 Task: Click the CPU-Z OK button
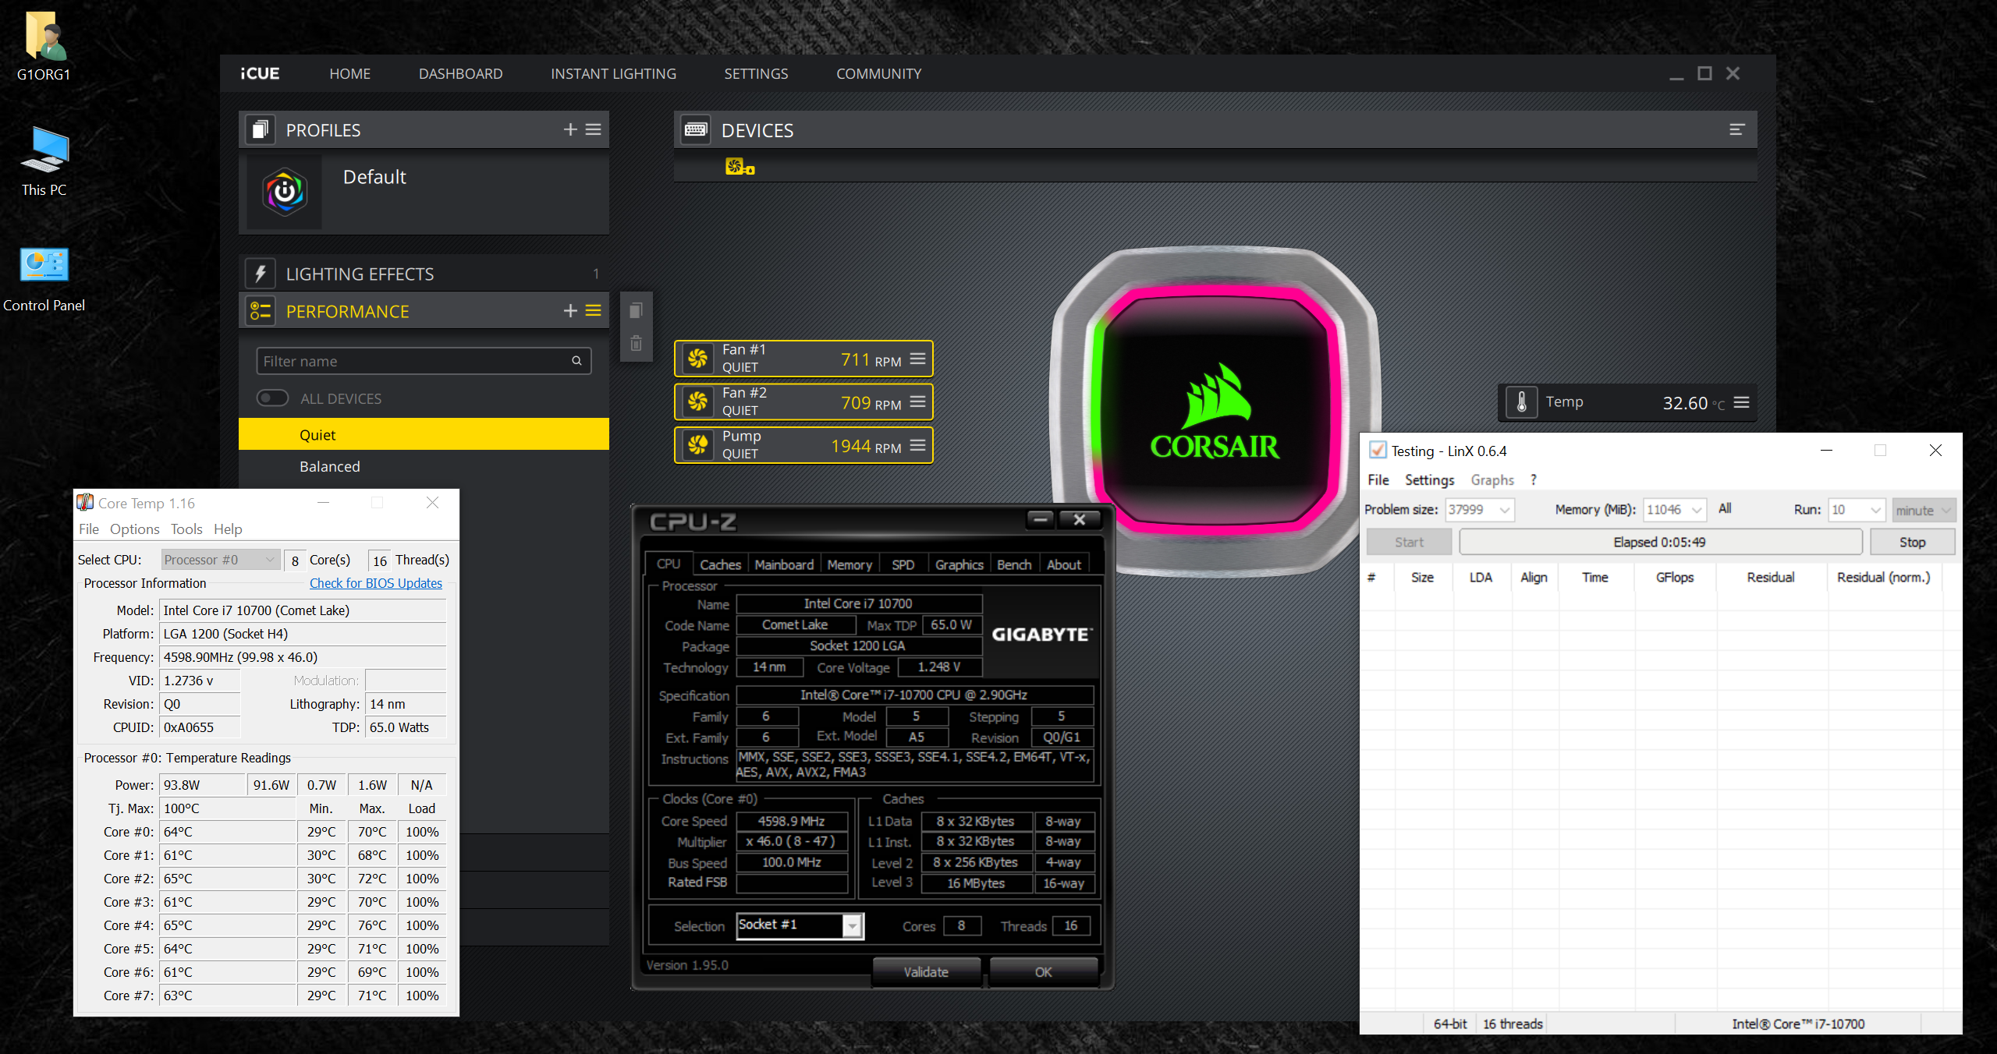tap(1044, 972)
